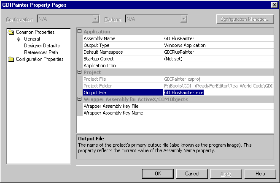Viewport: 280px width, 183px height.
Task: Click the Apply button
Action: click(x=226, y=174)
